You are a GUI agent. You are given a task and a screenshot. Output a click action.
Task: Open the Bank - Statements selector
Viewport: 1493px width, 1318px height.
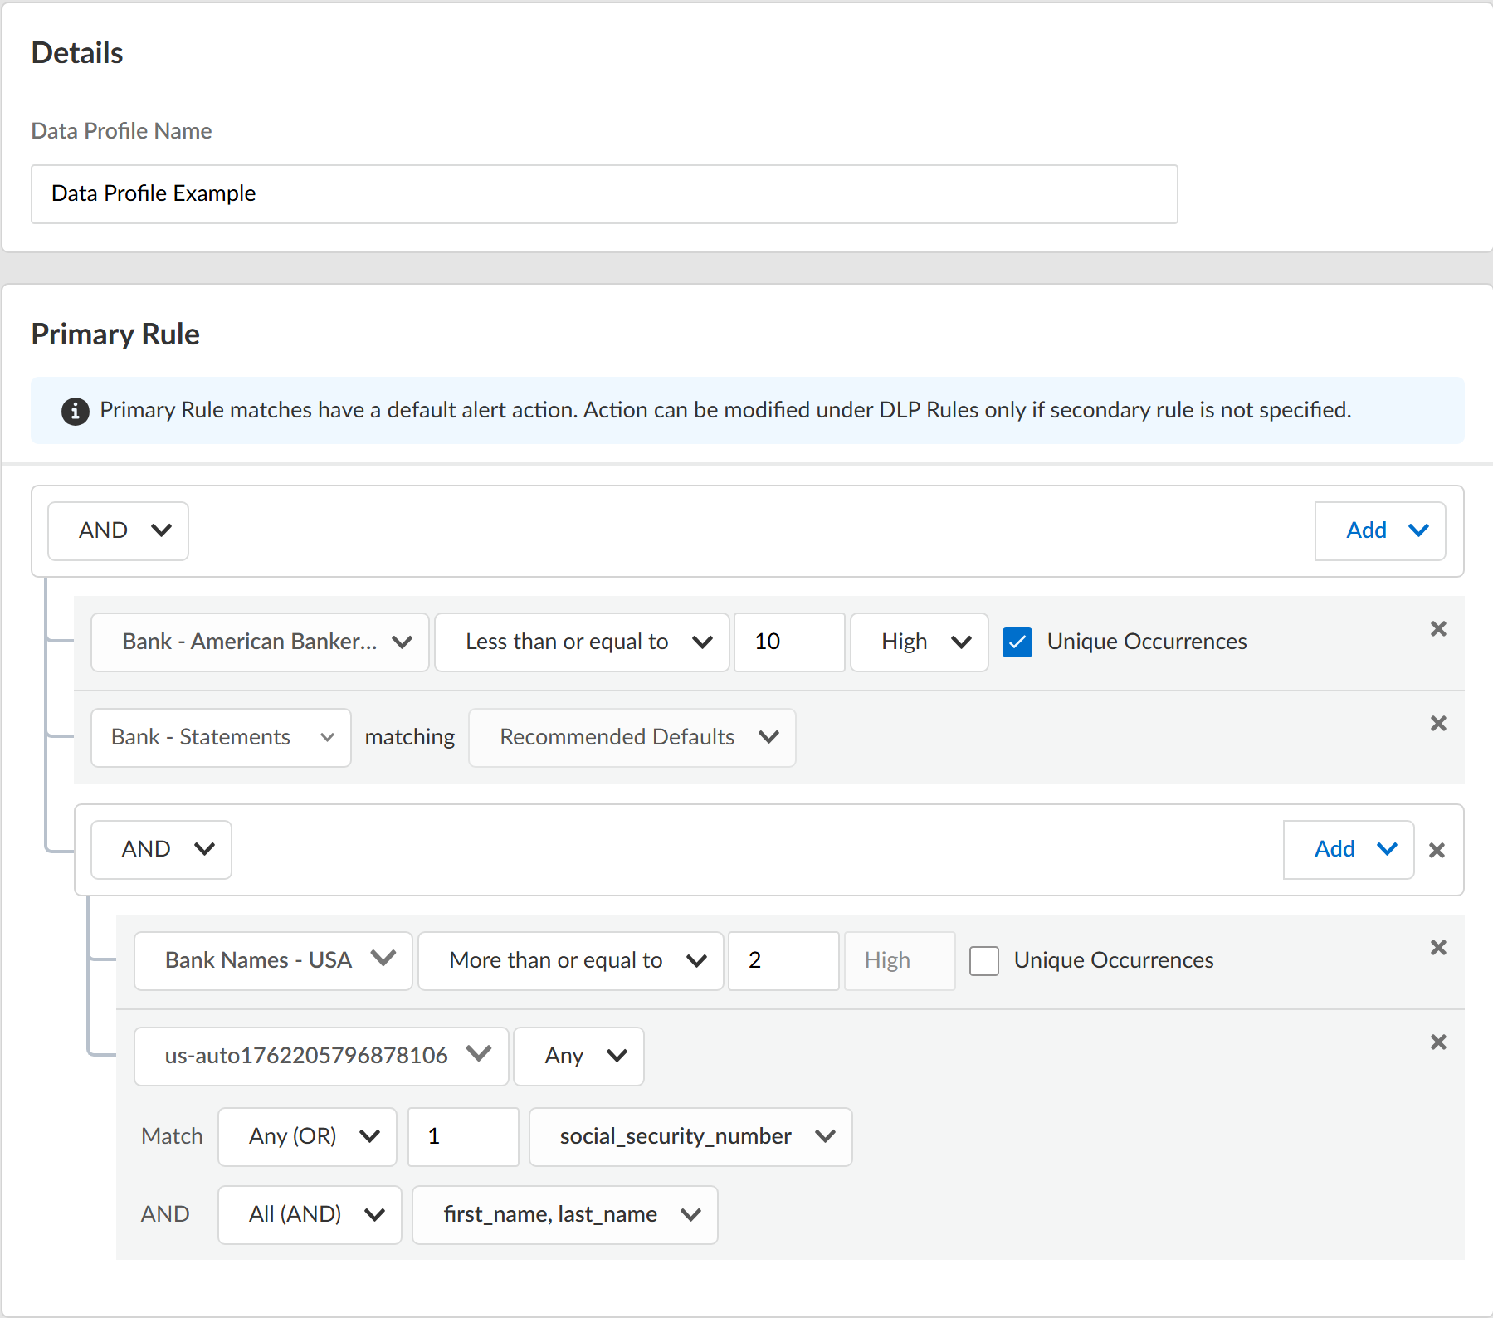click(221, 738)
